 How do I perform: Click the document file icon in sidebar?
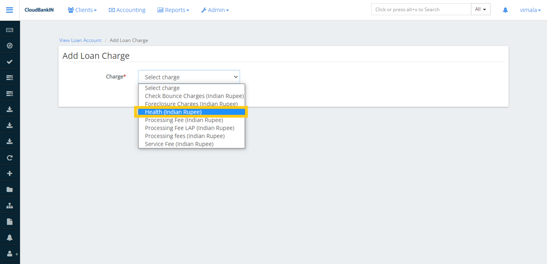(10, 222)
